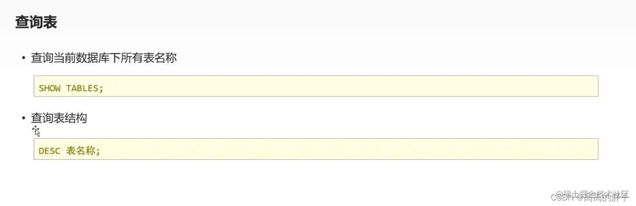This screenshot has height=206, width=636.
Task: Click the SHOW keyword in first code box
Action: (50, 88)
